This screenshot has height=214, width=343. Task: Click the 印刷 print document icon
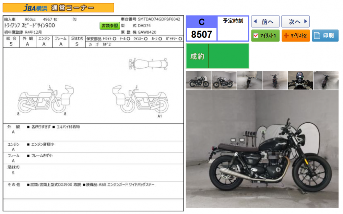[317, 36]
